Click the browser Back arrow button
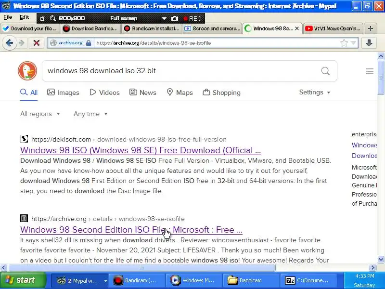Viewport: 385px width, 289px height. pyautogui.click(x=9, y=43)
